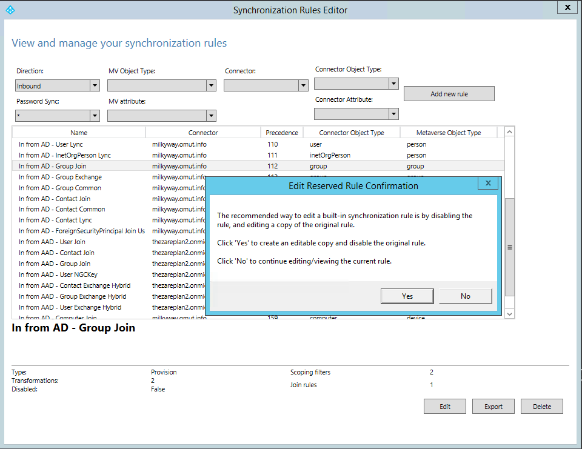Viewport: 582px width, 449px height.
Task: Select the 'In from AAD - Group Exchange Hybrid' rule
Action: tap(72, 296)
